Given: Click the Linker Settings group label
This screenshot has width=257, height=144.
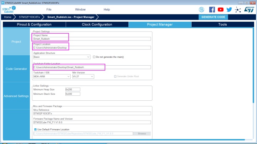Looking at the screenshot, I should (x=41, y=86).
